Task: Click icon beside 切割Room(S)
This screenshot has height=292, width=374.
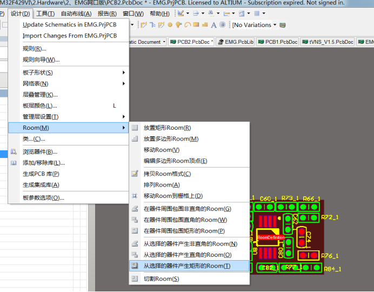Action: coord(135,278)
